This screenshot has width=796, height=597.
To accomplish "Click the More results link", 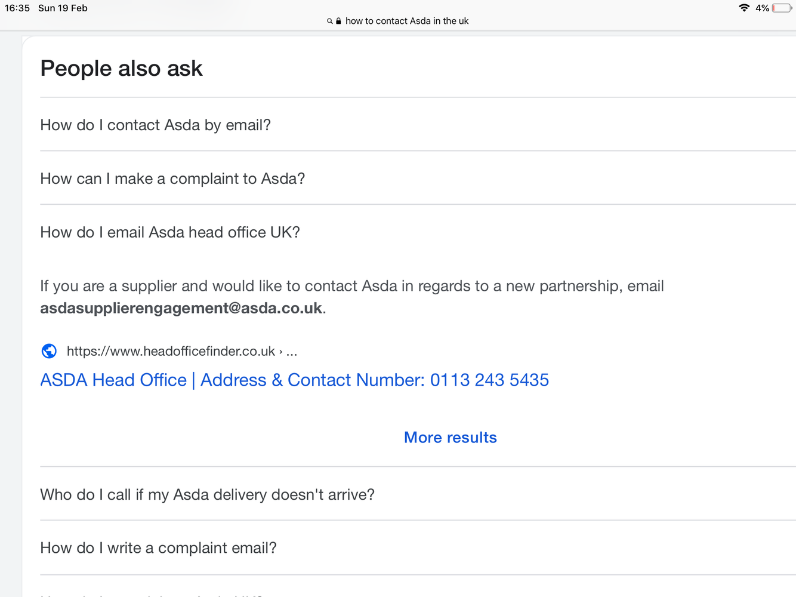I will (x=451, y=438).
